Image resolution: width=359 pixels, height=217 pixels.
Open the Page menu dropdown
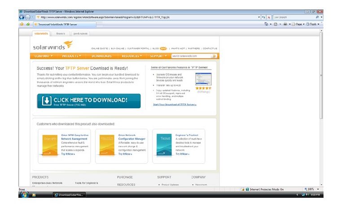coord(298,24)
